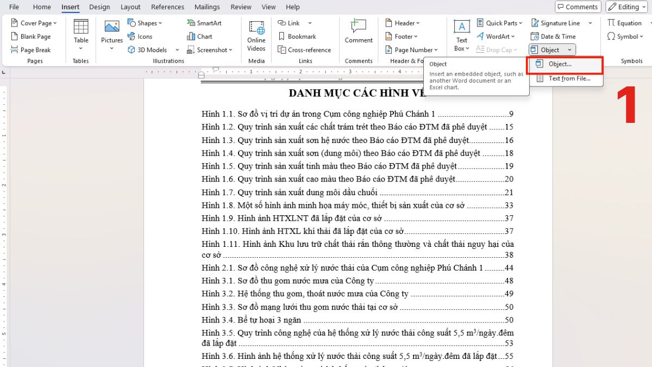Click the entry "Hình 1.1. Sơ đồ vị trí dự án"
Viewport: 652px width, 367px height.
coord(358,114)
